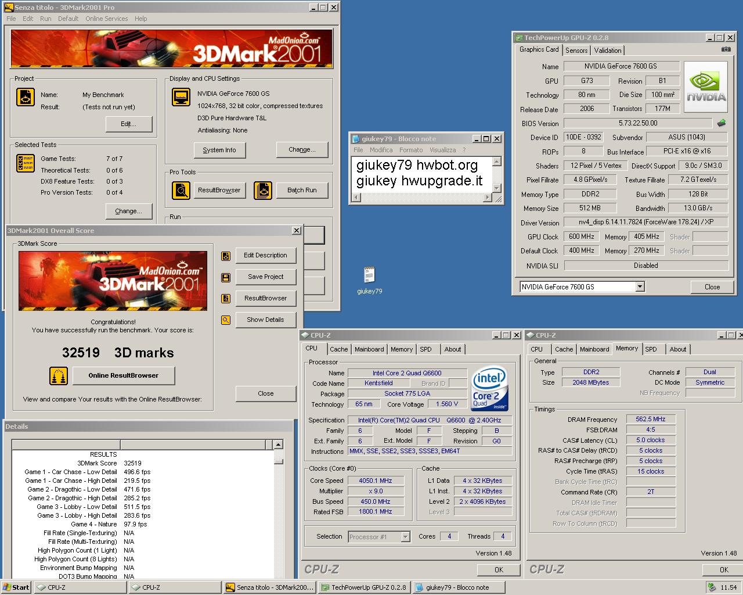743x595 pixels.
Task: Click the Edit... button in Project section
Action: coord(129,124)
